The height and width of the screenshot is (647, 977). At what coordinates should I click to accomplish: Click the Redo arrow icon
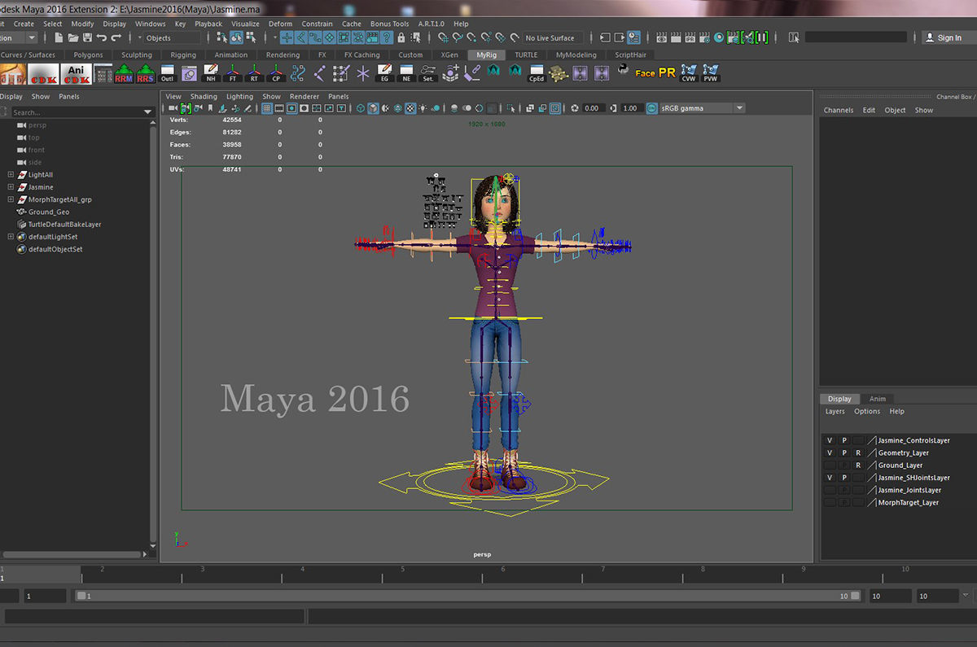(116, 37)
